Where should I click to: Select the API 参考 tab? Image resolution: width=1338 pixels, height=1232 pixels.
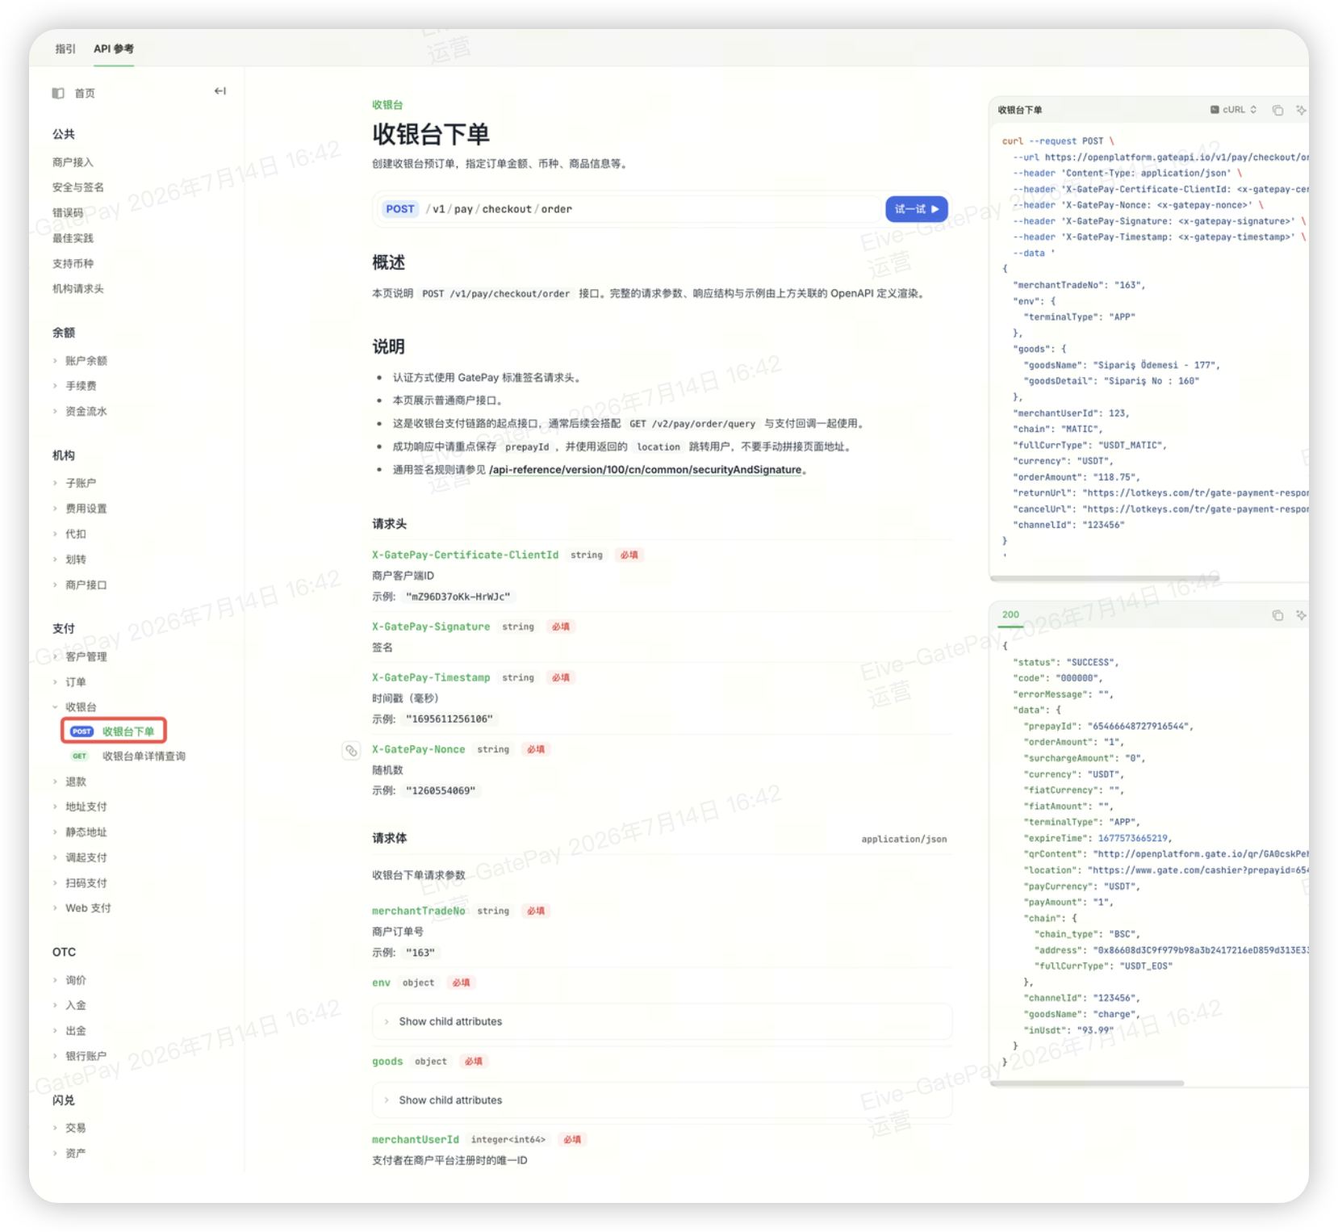click(114, 48)
